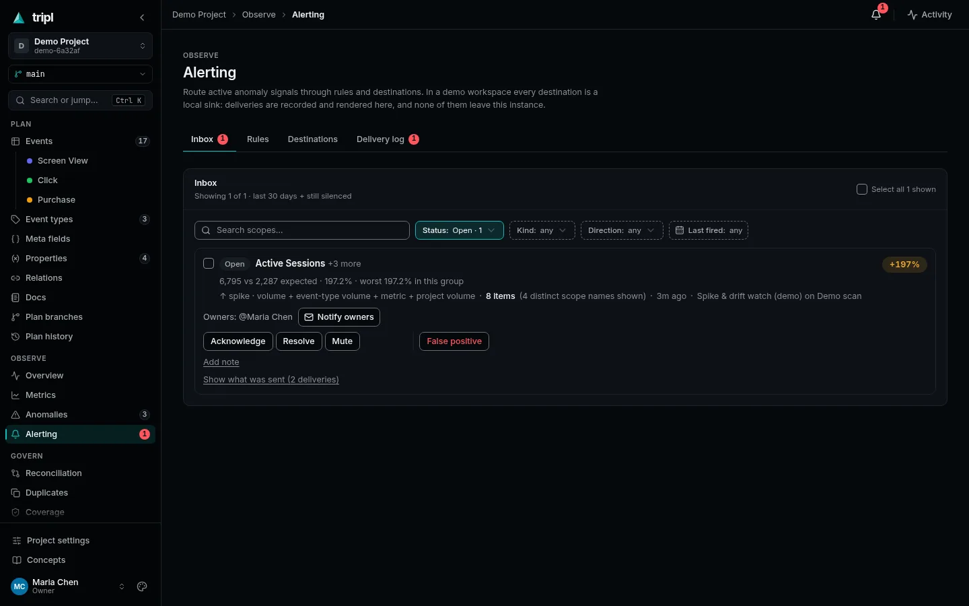
Task: Open the theme palette icon near Maria Chen
Action: click(x=142, y=586)
